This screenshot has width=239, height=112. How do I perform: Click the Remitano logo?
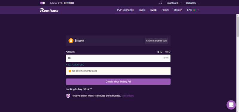(x=49, y=10)
